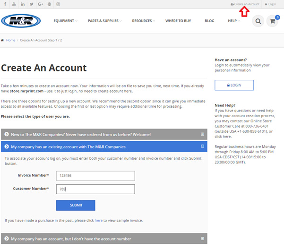Click the 'Invoice Number*' label
Viewport: 284px width, 249px height.
pos(34,175)
